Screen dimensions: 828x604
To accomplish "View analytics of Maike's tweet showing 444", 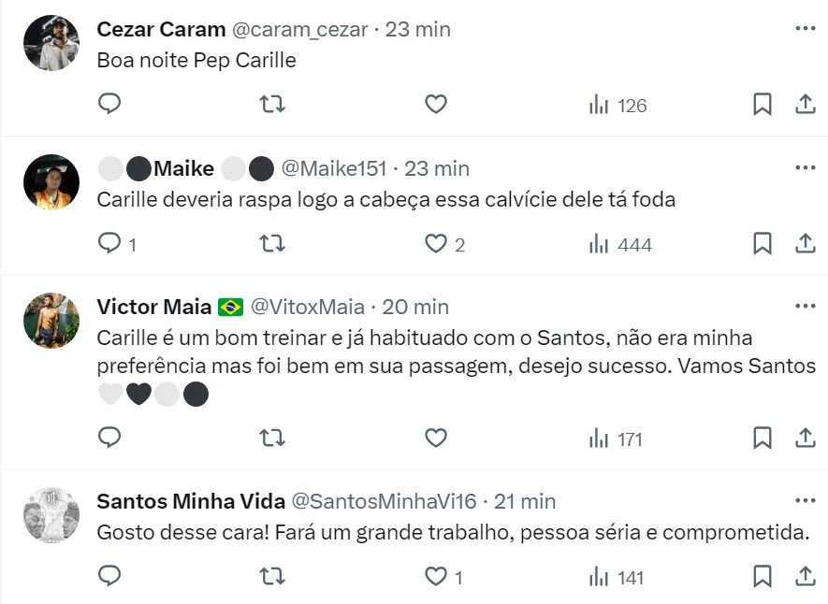I will click(x=620, y=244).
